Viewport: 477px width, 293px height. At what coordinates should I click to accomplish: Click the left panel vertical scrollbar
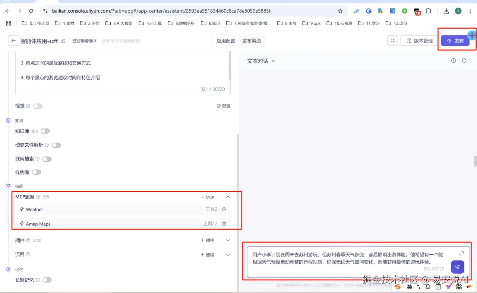pos(238,212)
